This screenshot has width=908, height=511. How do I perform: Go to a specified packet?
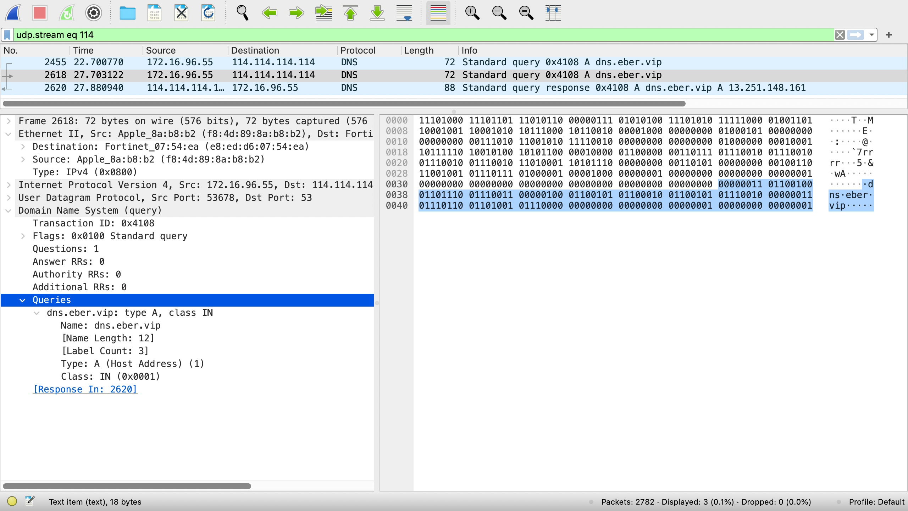pyautogui.click(x=323, y=13)
